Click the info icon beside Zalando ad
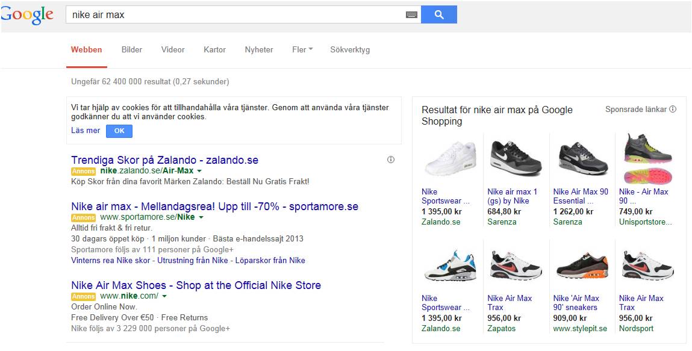Viewport: 692px width, 351px height. pos(391,160)
